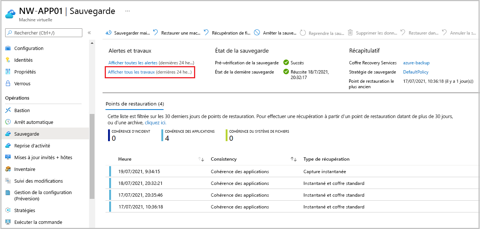This screenshot has width=480, height=229.
Task: Click the Sauvegarder maintenant toolbar icon
Action: (109, 33)
